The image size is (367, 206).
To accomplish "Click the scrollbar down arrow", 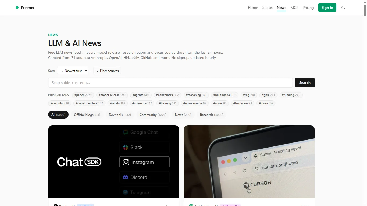I will point(365,204).
